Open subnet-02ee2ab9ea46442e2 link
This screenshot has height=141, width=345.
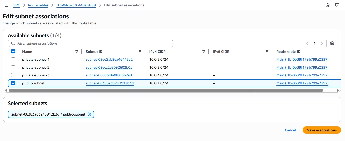coord(109,59)
